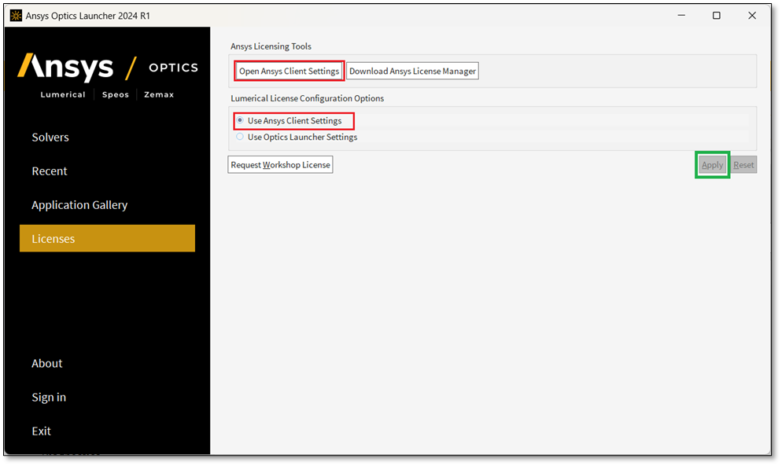
Task: Click the Zemax label under logo
Action: click(159, 95)
